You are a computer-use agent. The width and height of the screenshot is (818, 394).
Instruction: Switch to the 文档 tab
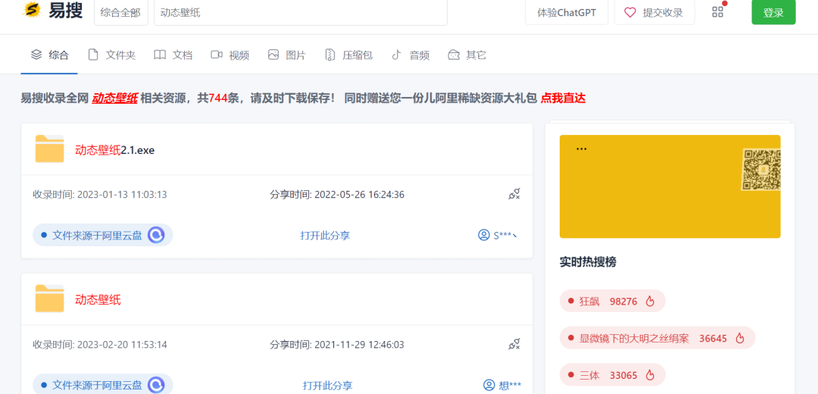pos(173,55)
